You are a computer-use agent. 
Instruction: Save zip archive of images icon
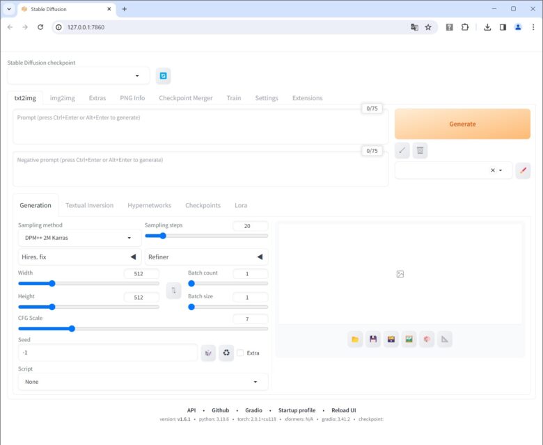pos(391,339)
